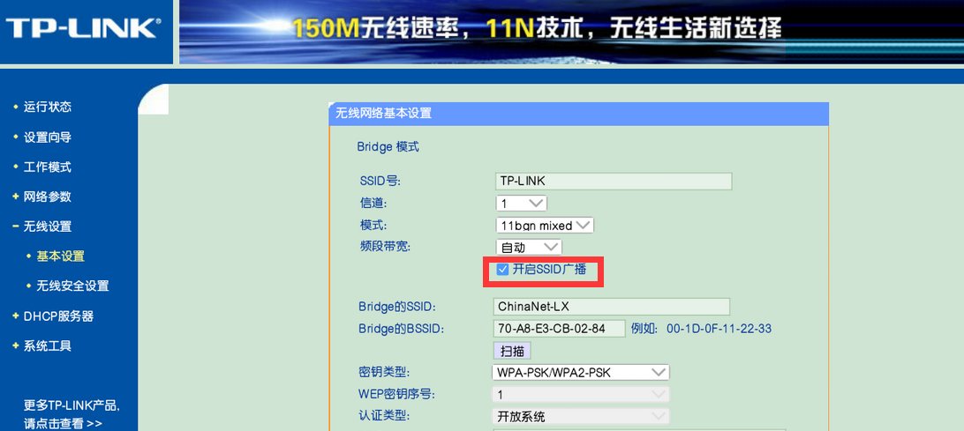Follow the 更多TP-LINK产品 link

pos(72,414)
